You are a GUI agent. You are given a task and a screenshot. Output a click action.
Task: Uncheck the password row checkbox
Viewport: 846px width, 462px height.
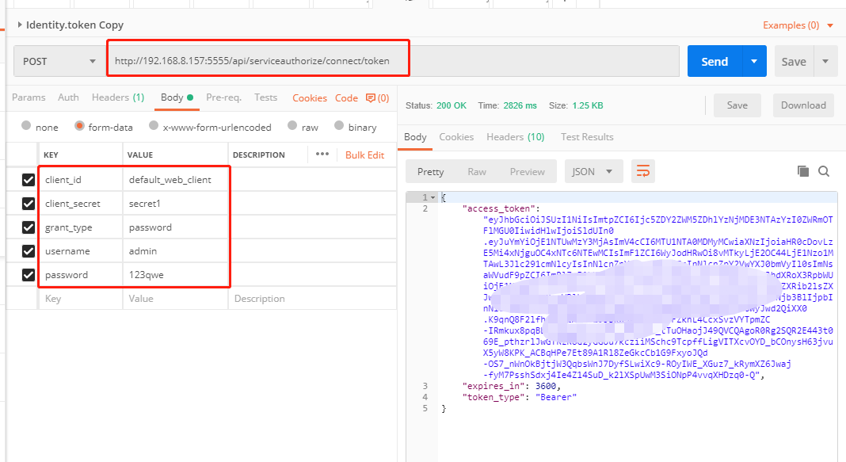point(28,275)
